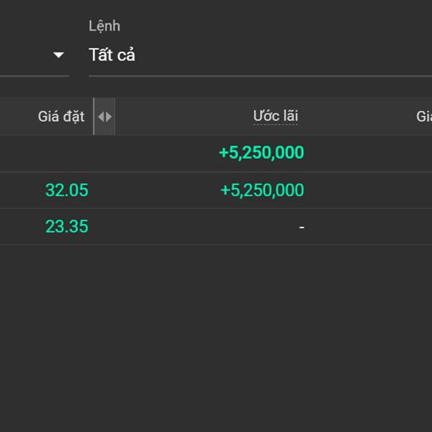
Task: Click the far-right empty cell in the 23.35 row
Action: pyautogui.click(x=369, y=227)
